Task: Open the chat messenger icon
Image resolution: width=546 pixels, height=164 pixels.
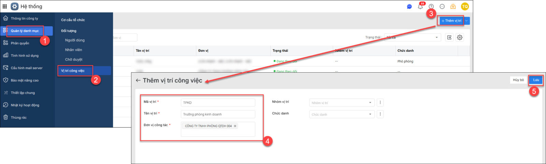Action: [409, 6]
